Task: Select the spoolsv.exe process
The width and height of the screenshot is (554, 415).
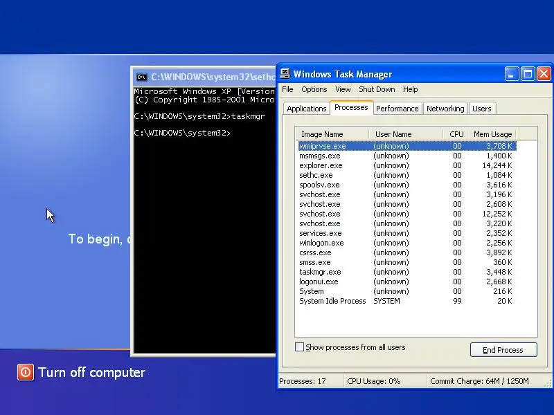Action: tap(407, 185)
